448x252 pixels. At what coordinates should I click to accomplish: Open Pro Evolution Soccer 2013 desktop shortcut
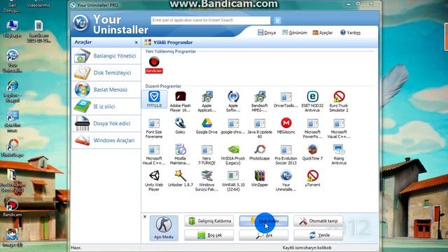pyautogui.click(x=13, y=181)
